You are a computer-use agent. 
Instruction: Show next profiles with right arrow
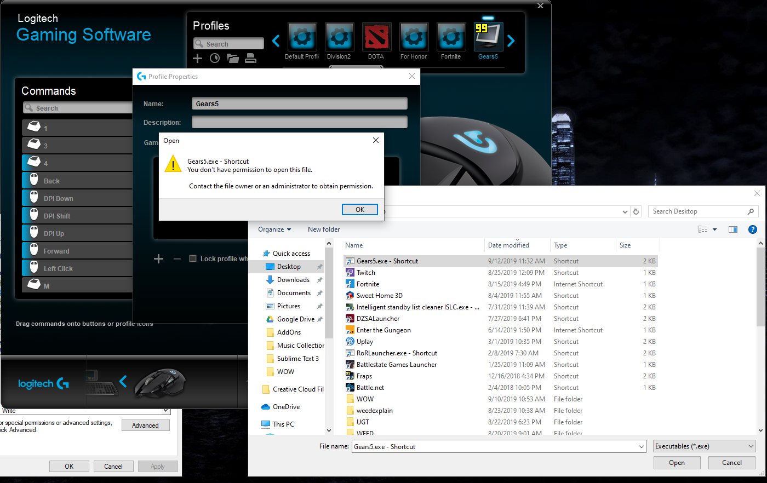point(511,41)
